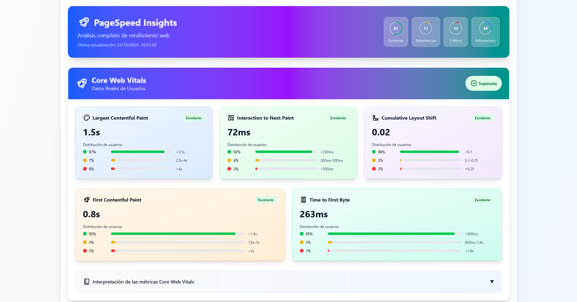Click the Excelente badge on Cumulative Layout Shift
577x302 pixels.
point(482,118)
